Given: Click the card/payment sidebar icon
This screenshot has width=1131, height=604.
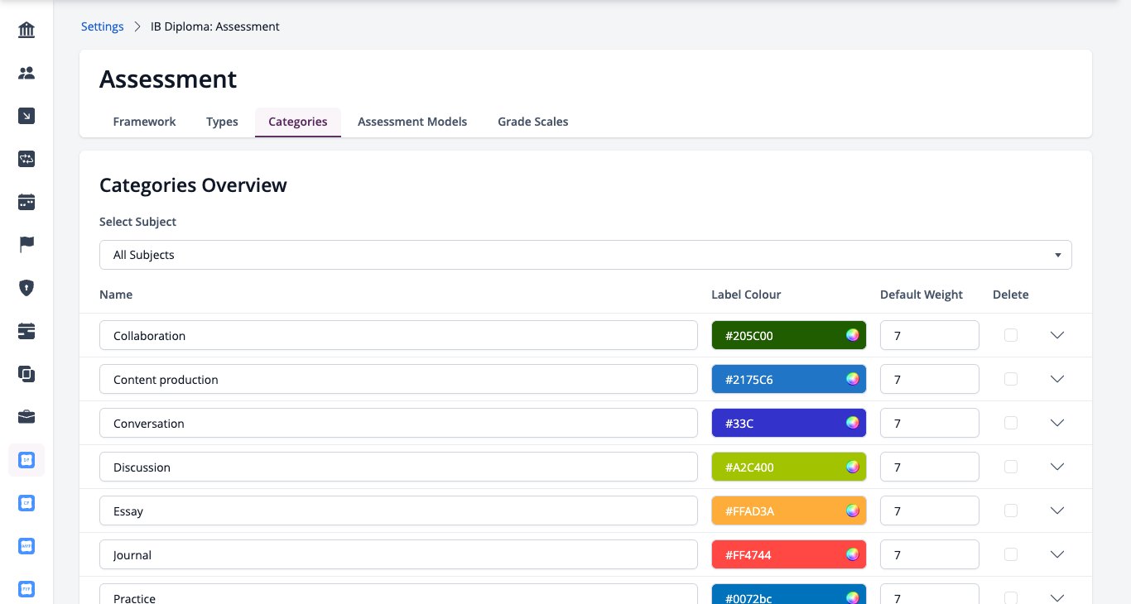Looking at the screenshot, I should [26, 331].
